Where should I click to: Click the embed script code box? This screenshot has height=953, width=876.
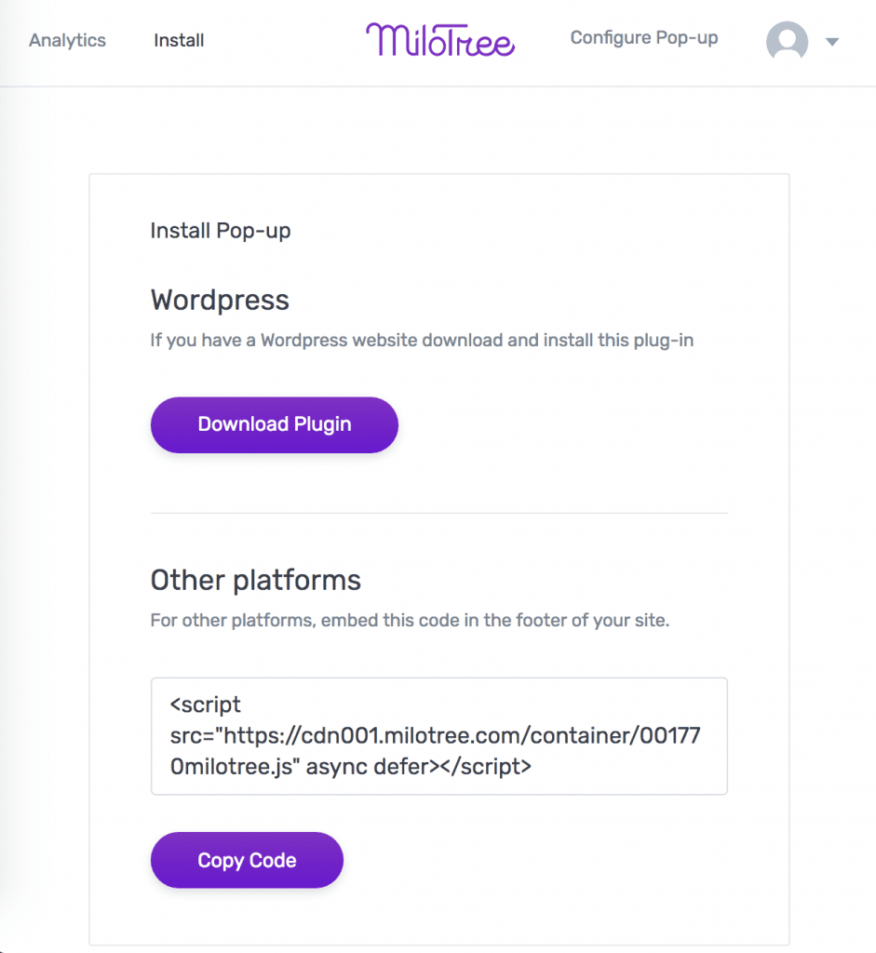click(438, 735)
